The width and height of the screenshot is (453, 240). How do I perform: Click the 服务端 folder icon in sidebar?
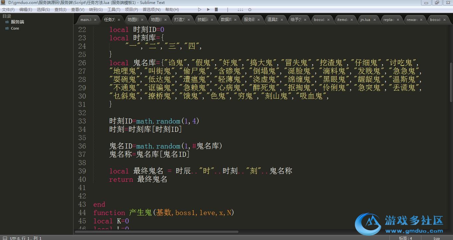7,22
